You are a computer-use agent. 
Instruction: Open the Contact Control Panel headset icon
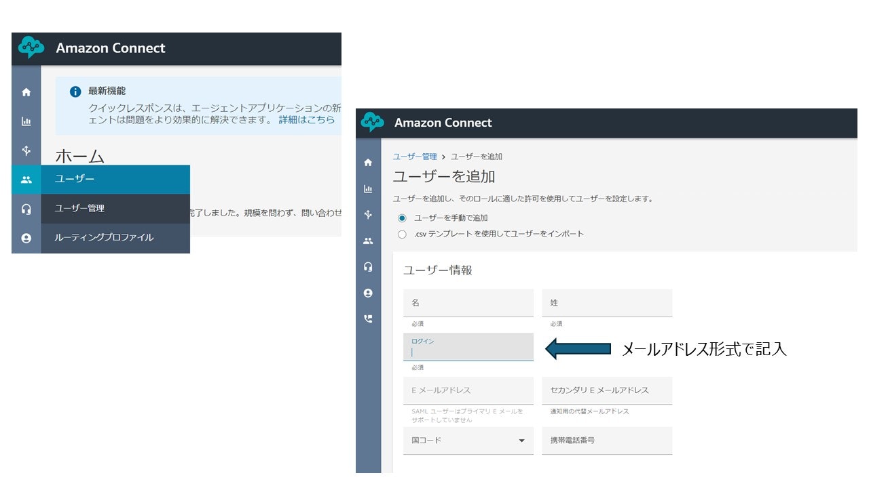pos(26,208)
